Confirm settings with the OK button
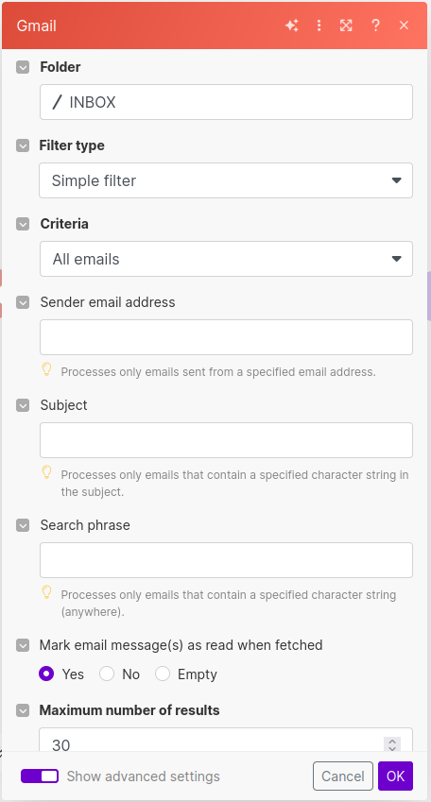This screenshot has width=431, height=802. pos(396,776)
